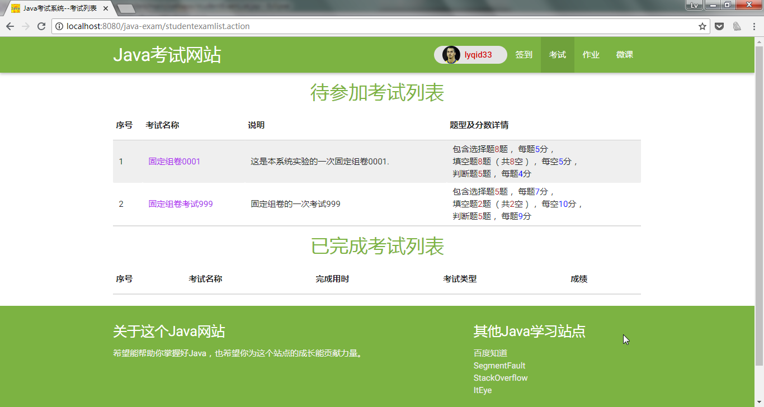Open the 考试 navigation item

pos(558,55)
